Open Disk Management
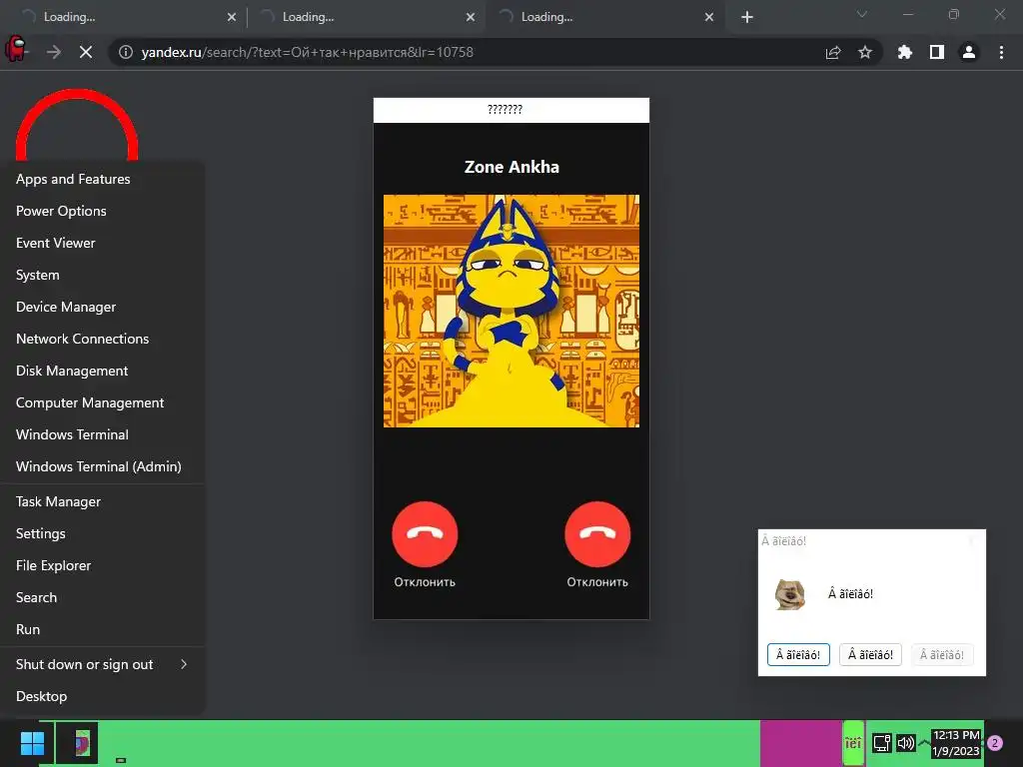This screenshot has width=1023, height=767. [103, 371]
